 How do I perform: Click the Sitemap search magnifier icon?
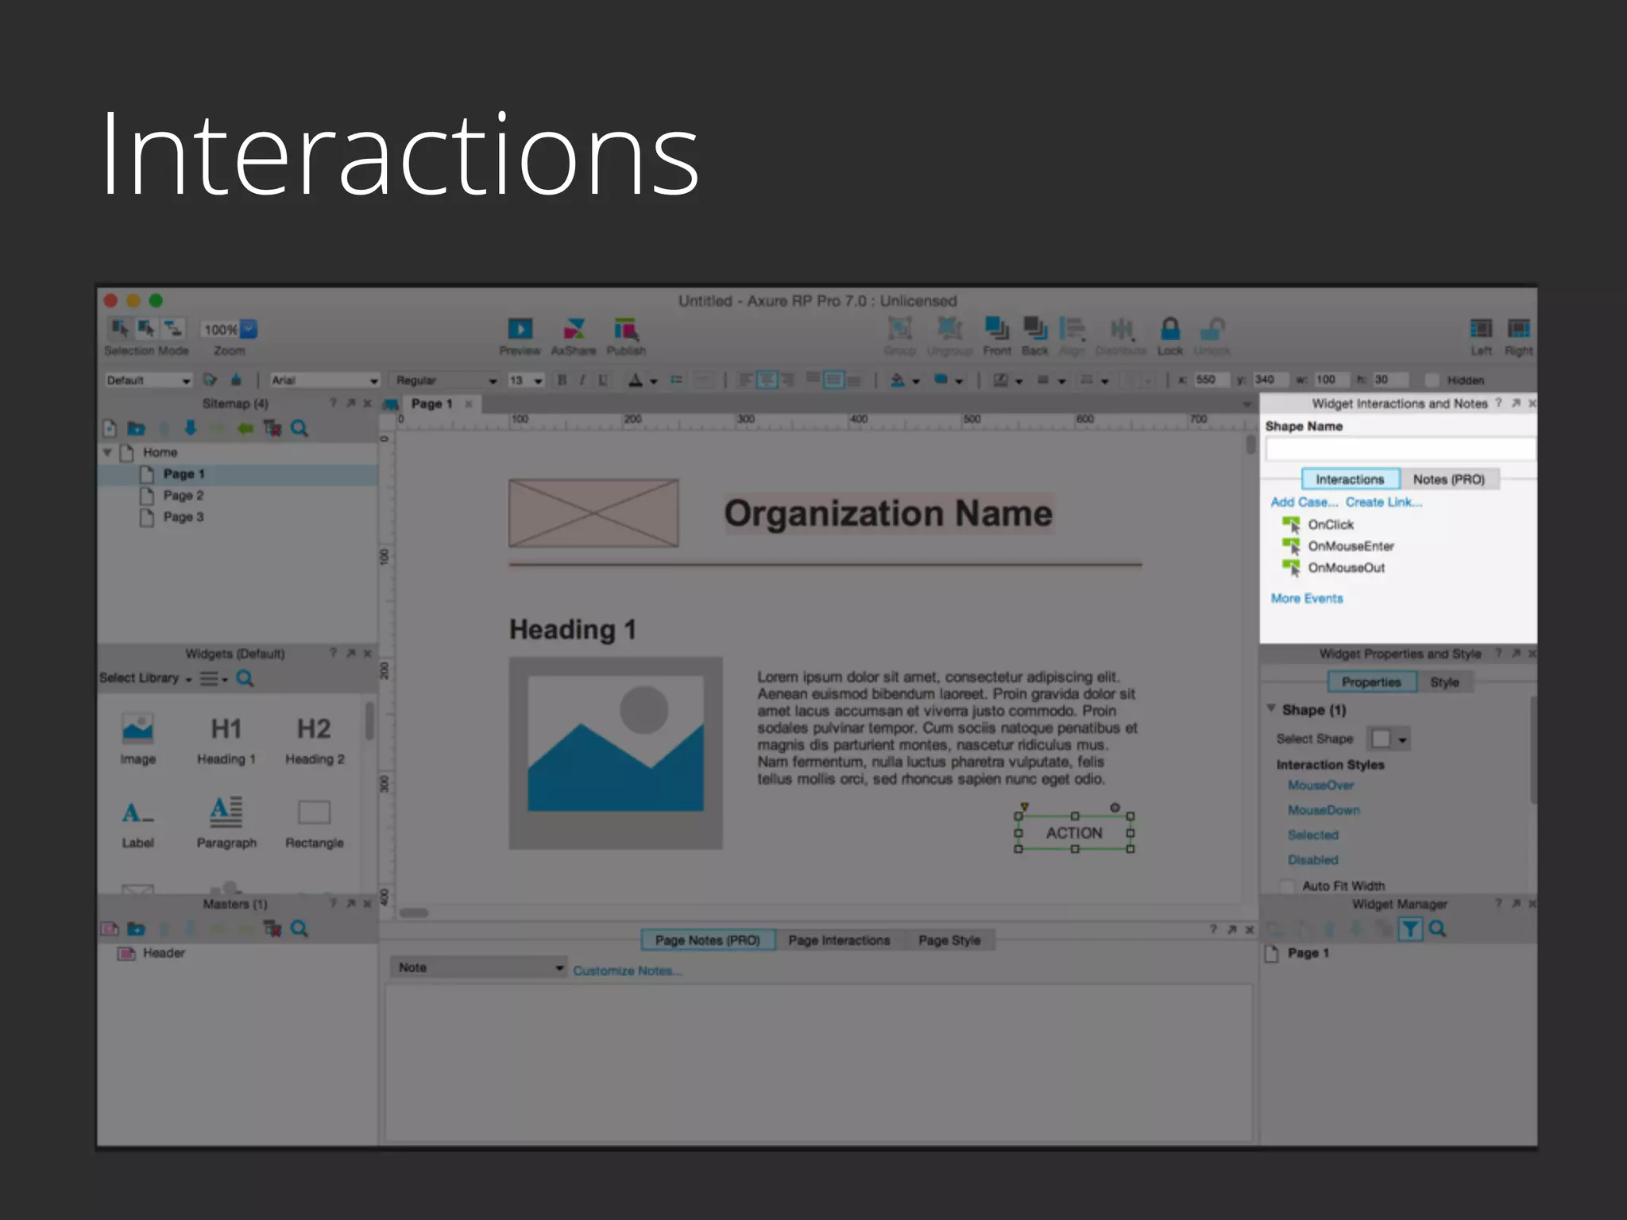click(x=300, y=429)
